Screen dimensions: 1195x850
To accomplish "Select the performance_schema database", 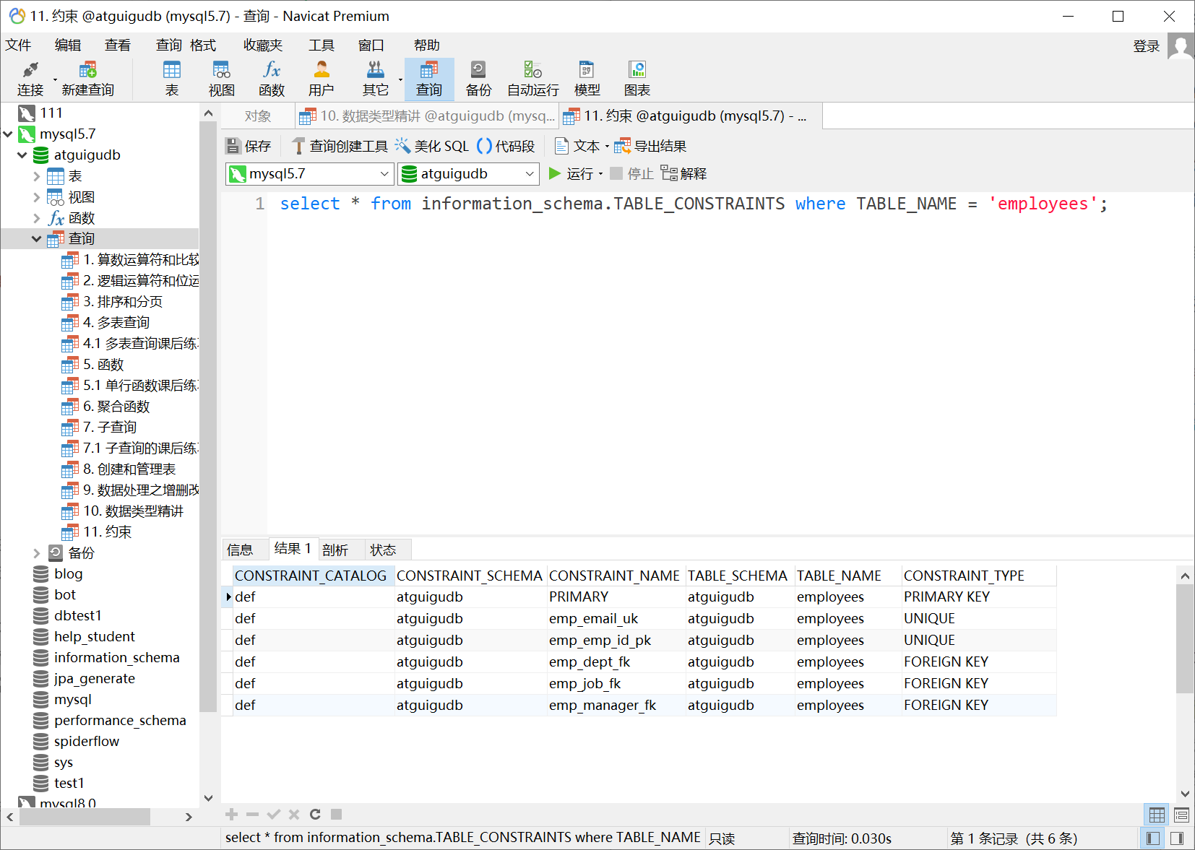I will 120,721.
